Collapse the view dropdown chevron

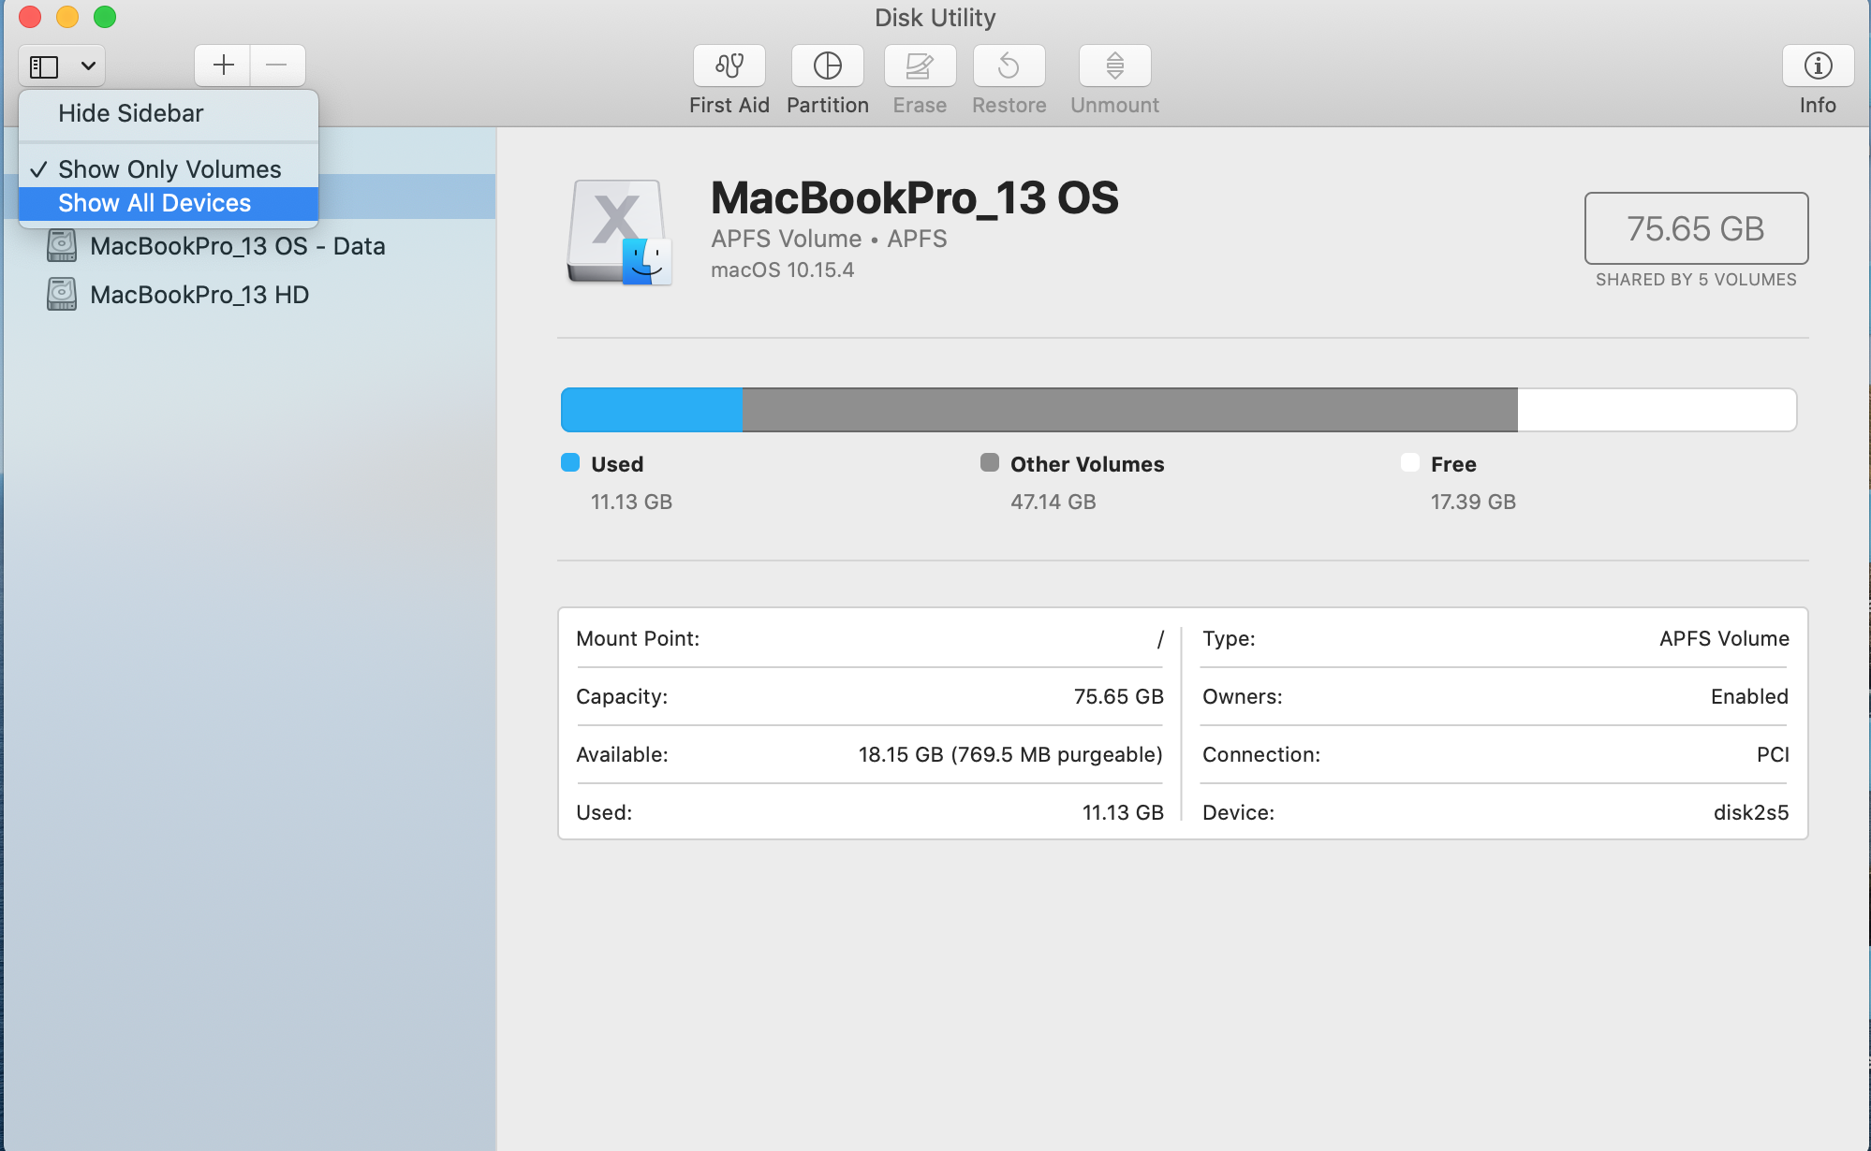(x=88, y=66)
